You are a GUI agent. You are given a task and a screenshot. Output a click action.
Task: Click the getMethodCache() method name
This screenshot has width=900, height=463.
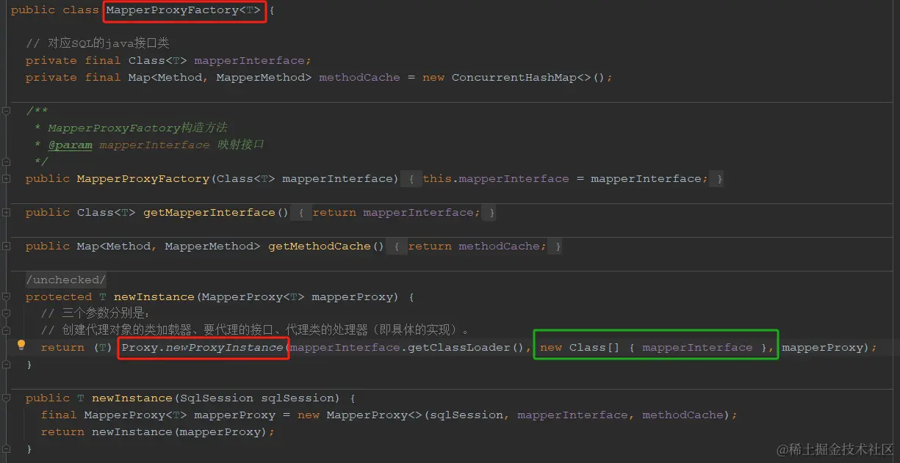(326, 247)
